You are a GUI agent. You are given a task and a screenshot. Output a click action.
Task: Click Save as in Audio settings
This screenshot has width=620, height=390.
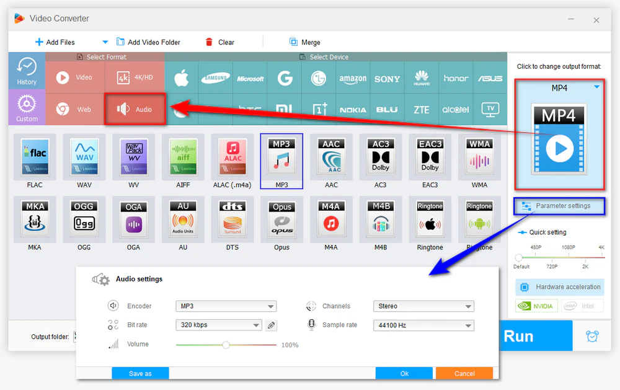(140, 373)
